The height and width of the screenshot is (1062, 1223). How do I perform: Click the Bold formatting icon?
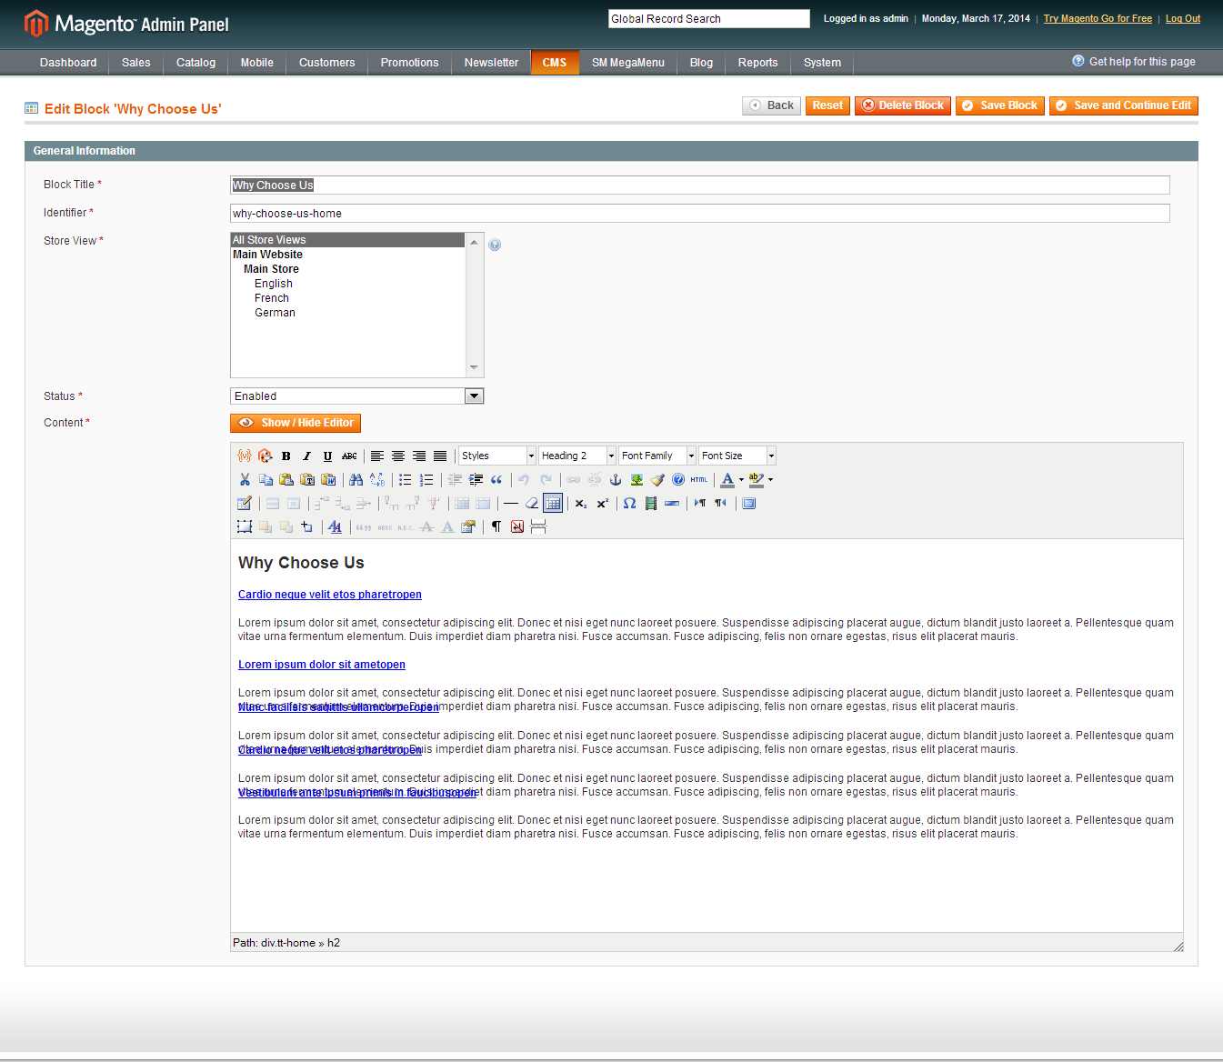pyautogui.click(x=286, y=456)
